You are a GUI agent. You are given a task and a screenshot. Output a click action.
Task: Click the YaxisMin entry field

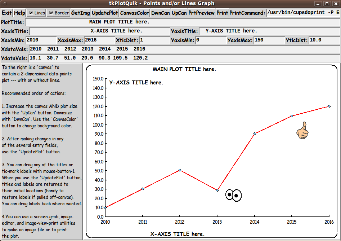click(x=211, y=40)
